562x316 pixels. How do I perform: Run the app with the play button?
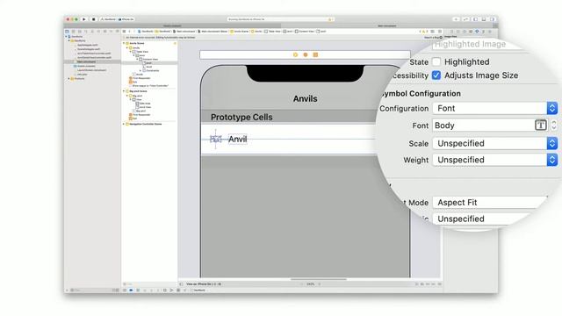[x=84, y=19]
